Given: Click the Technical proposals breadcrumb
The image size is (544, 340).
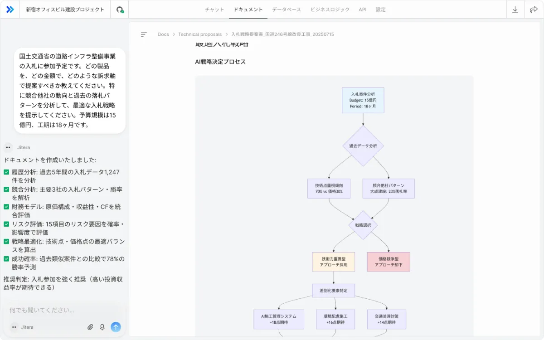Looking at the screenshot, I should click(x=200, y=34).
